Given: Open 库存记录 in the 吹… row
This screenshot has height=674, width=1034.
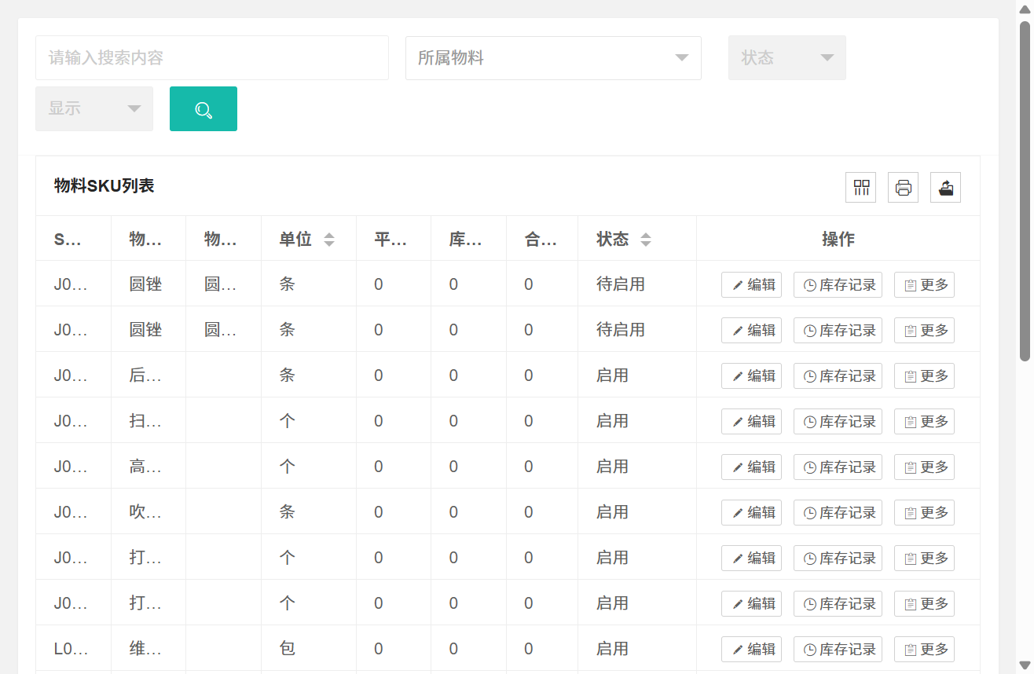Looking at the screenshot, I should coord(838,512).
